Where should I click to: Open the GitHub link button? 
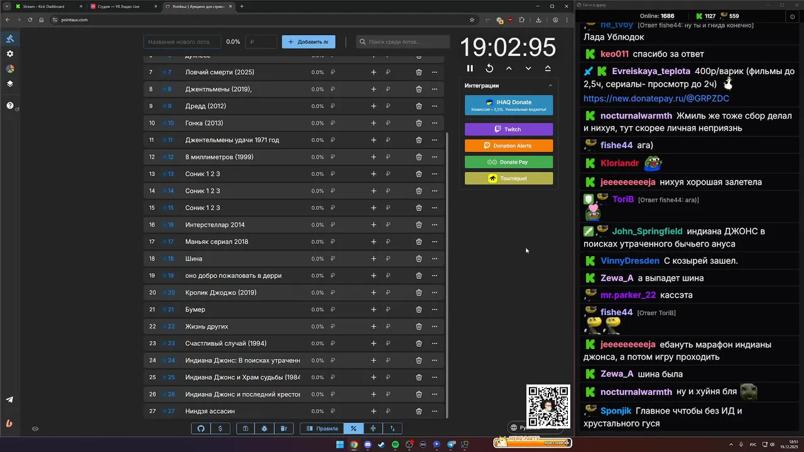201,428
